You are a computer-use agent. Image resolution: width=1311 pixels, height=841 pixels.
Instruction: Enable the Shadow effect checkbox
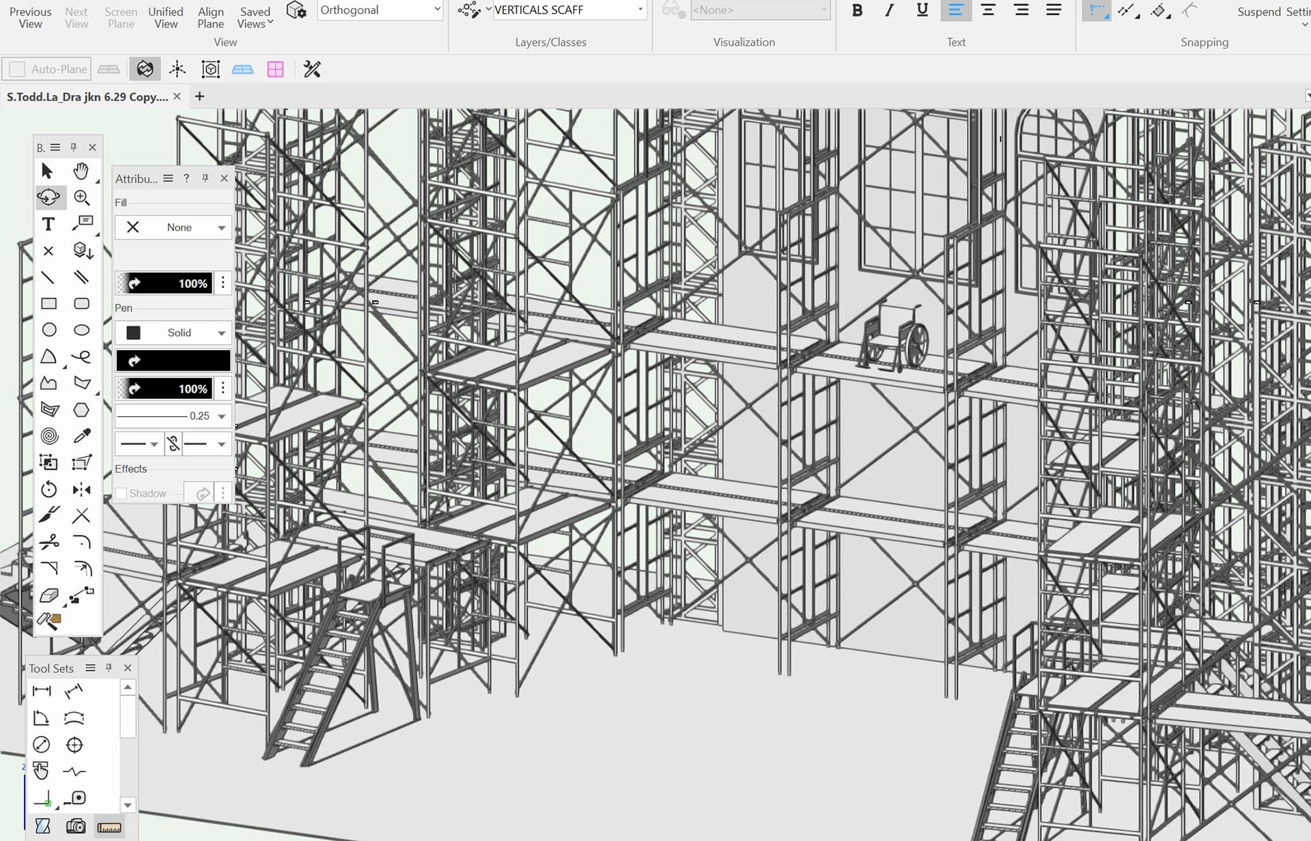point(122,493)
